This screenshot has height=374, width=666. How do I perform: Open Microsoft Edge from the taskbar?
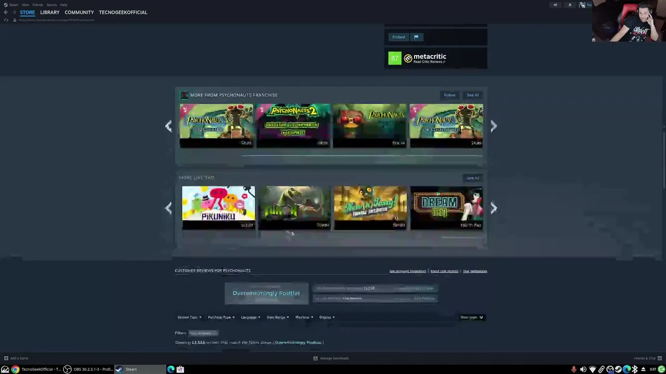click(171, 369)
